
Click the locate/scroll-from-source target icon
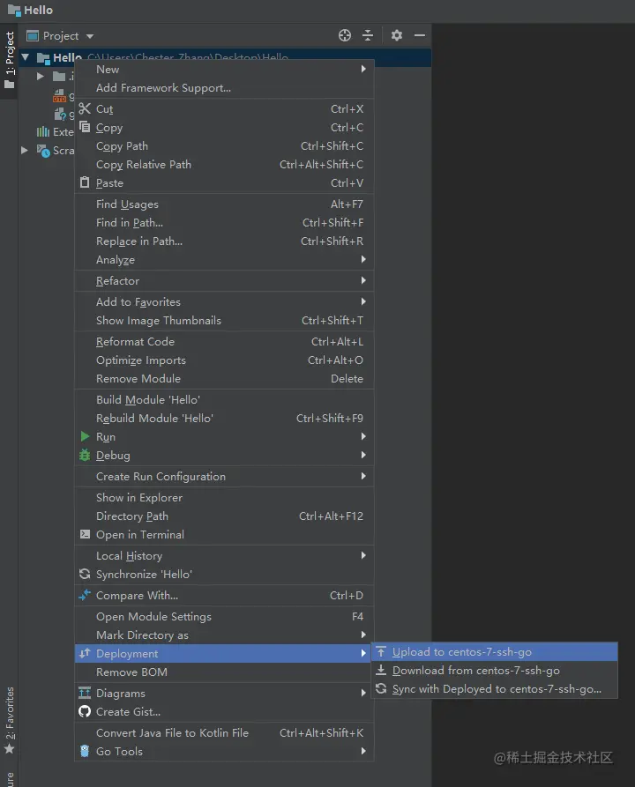(345, 35)
